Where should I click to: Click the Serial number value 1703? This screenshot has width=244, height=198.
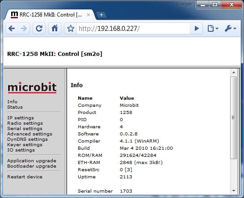tap(126, 191)
